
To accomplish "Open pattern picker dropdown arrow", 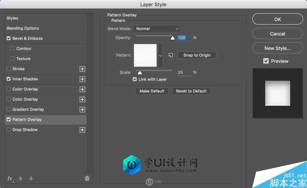I will coord(161,56).
